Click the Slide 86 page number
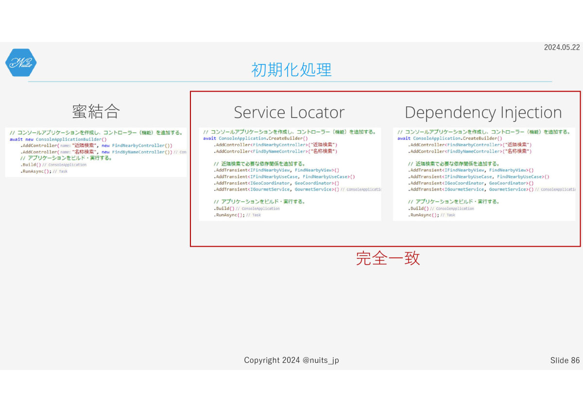 (x=565, y=360)
